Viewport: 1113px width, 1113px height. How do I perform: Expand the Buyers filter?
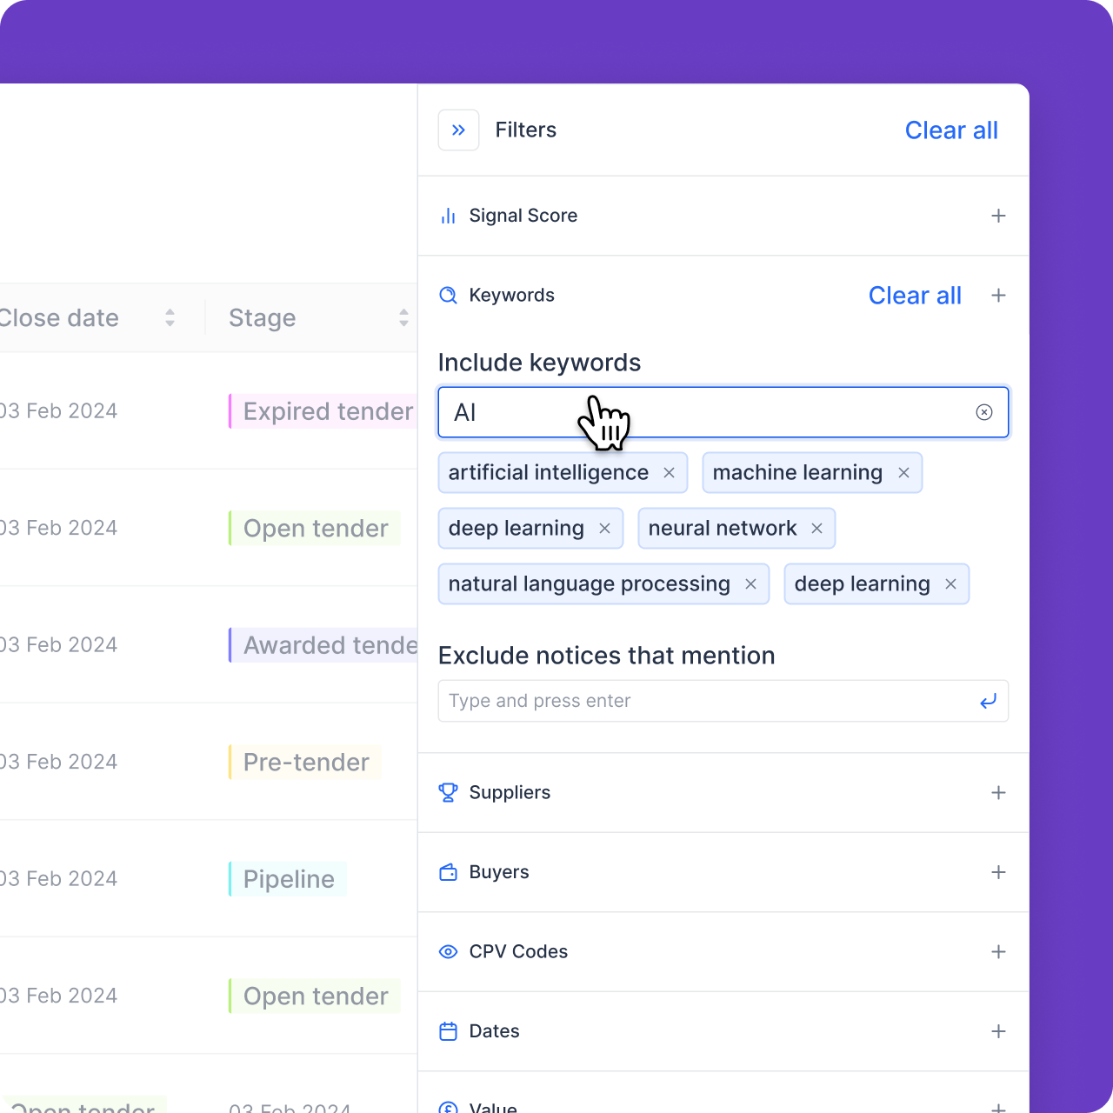point(998,872)
